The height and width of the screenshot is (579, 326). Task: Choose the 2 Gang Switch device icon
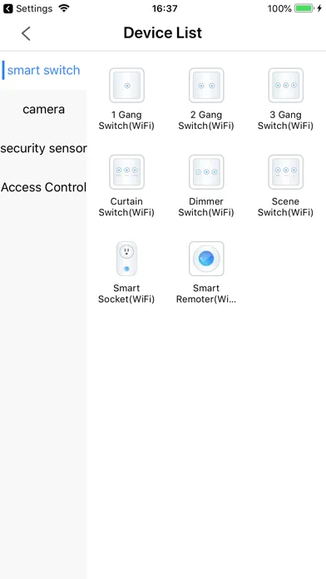(206, 86)
